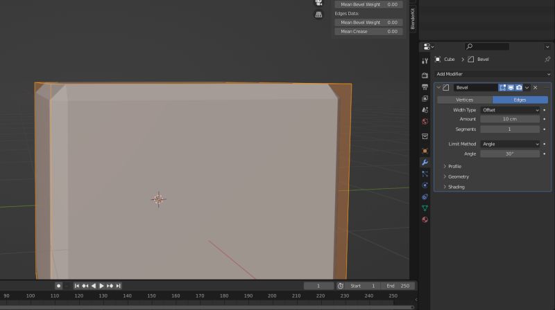
Task: Click the timeline End frame field
Action: [x=398, y=286]
